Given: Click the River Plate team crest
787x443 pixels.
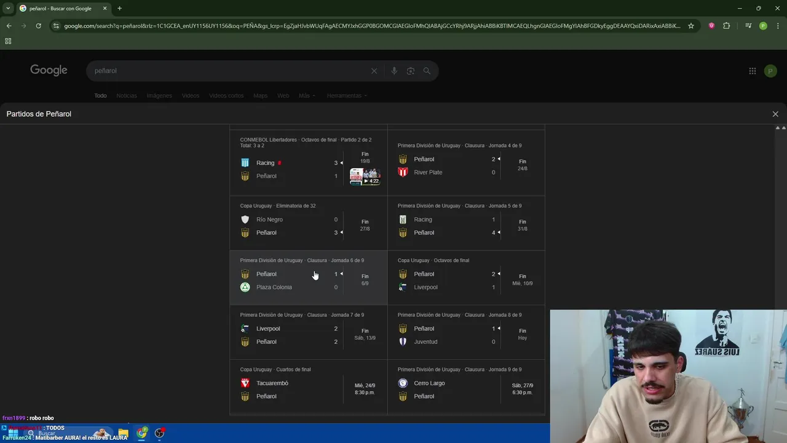Looking at the screenshot, I should 403,172.
